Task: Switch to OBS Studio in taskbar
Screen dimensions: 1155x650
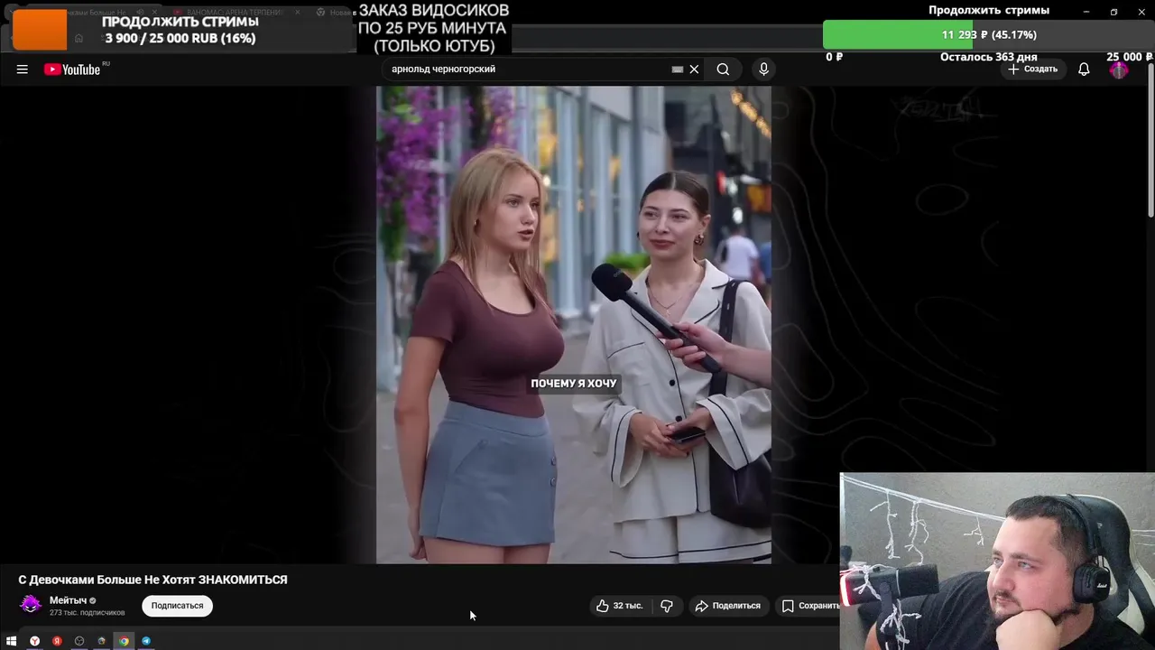Action: (79, 641)
